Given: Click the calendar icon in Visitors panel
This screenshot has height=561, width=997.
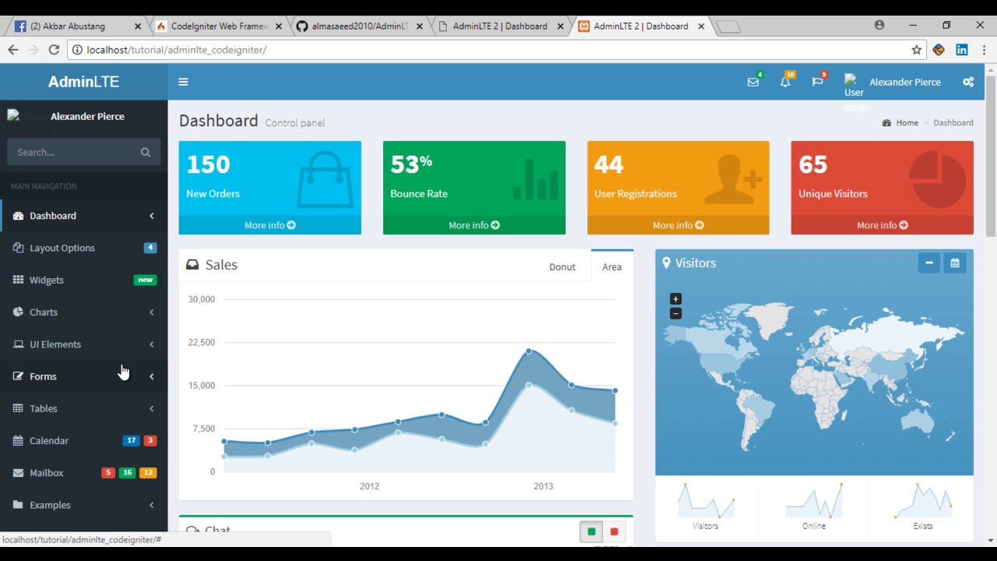Looking at the screenshot, I should tap(955, 263).
